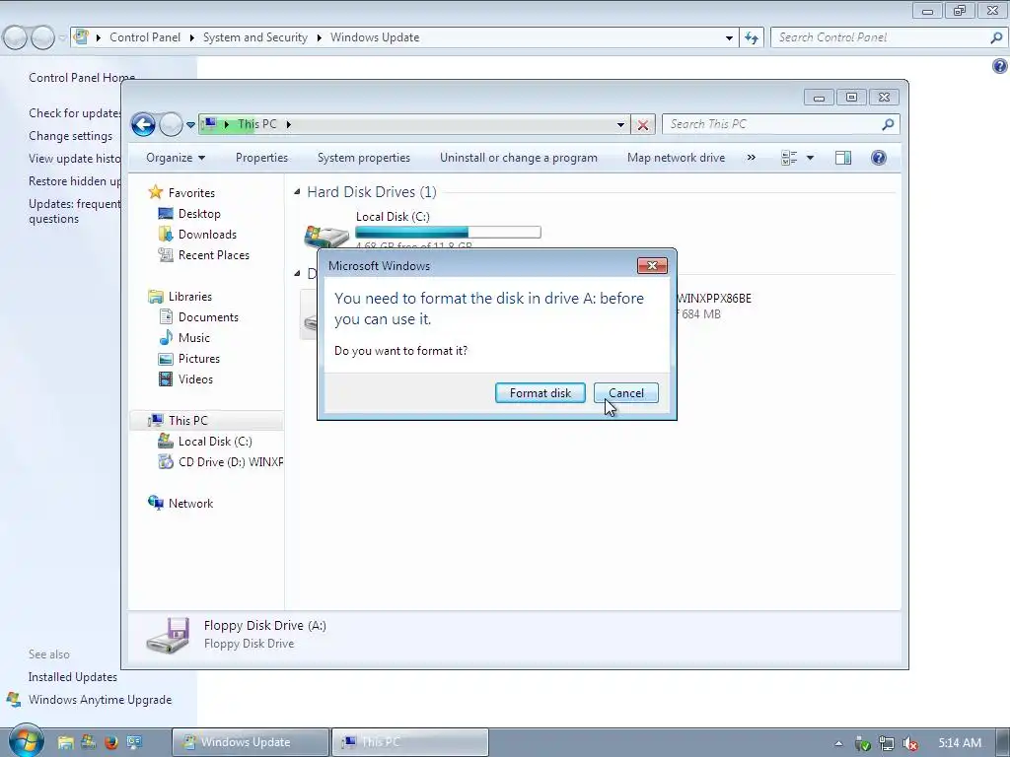Image resolution: width=1010 pixels, height=757 pixels.
Task: Collapse the devices group below Hard Disk Drives
Action: click(x=297, y=274)
